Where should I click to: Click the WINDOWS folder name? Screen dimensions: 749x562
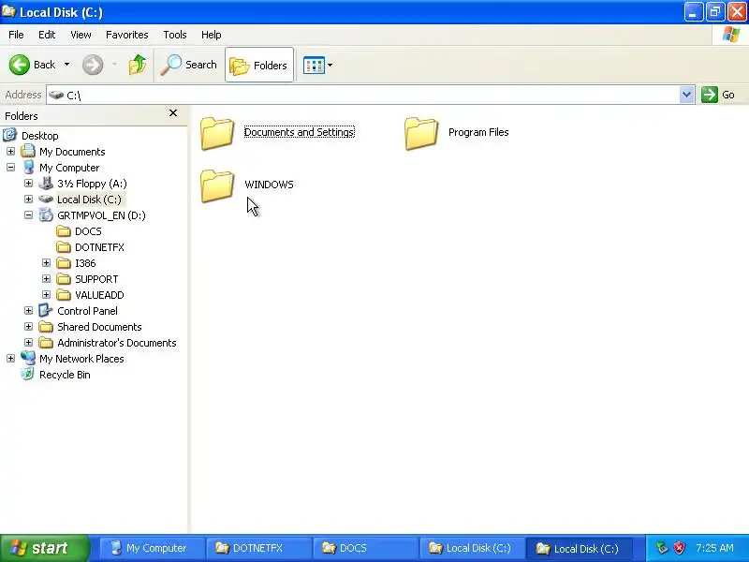coord(269,185)
